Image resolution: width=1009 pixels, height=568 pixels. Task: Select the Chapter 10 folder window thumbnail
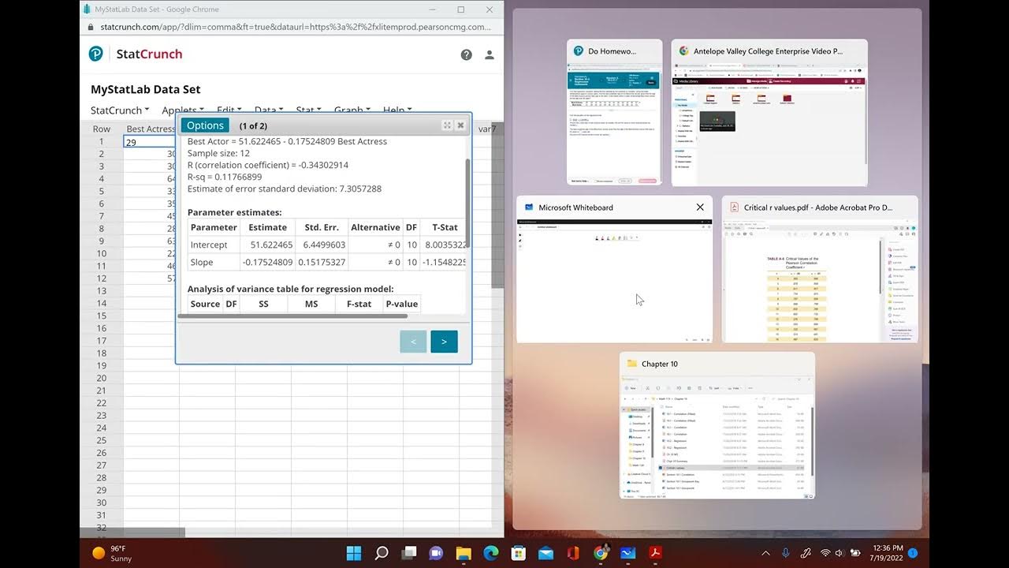click(717, 425)
